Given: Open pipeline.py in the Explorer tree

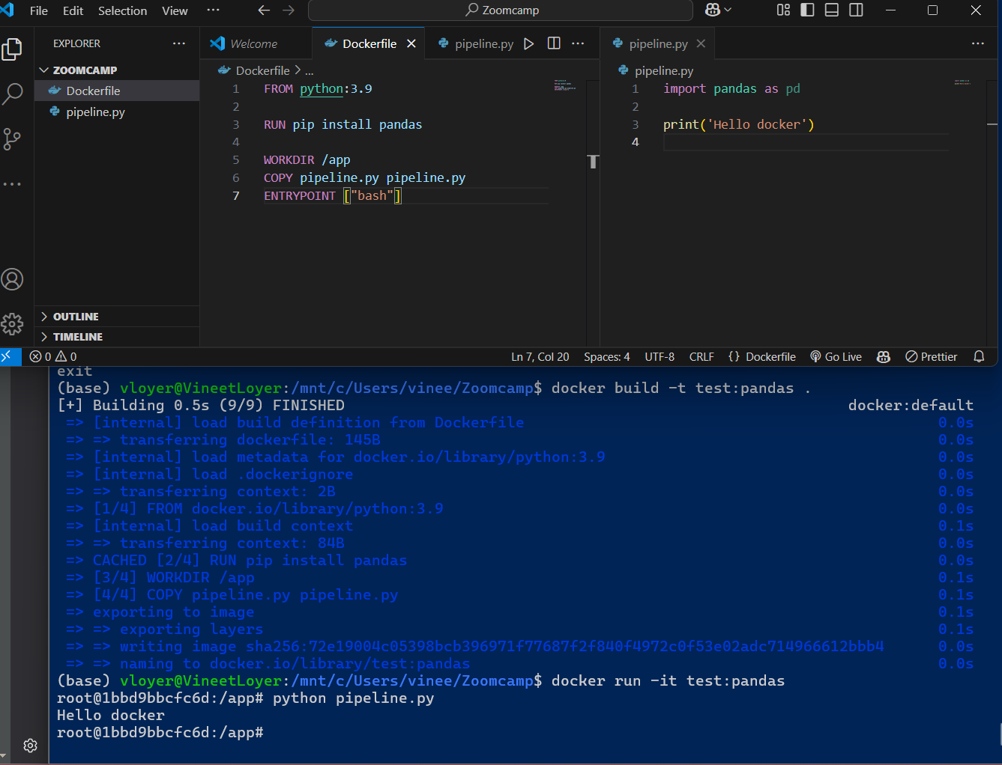Looking at the screenshot, I should coord(95,112).
